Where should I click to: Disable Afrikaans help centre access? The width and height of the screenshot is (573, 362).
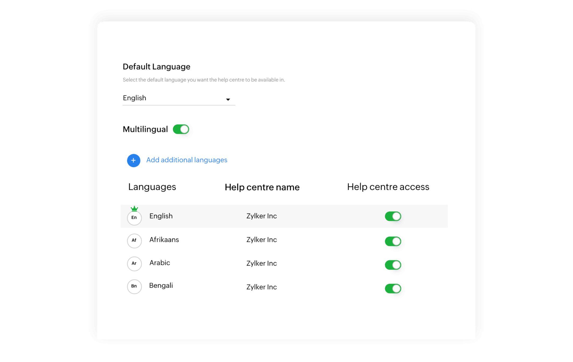tap(393, 241)
